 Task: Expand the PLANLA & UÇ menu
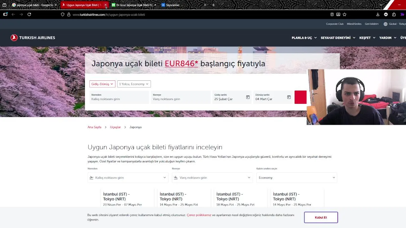304,38
